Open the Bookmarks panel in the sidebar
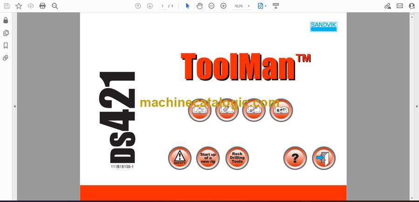419x202 pixels. [x=6, y=46]
